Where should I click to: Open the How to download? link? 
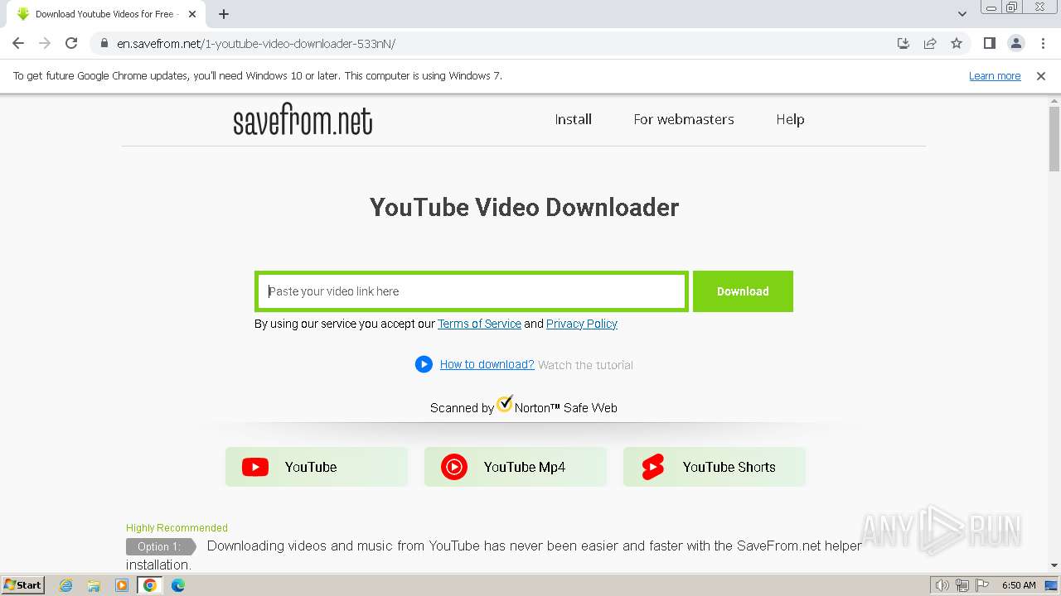(487, 364)
